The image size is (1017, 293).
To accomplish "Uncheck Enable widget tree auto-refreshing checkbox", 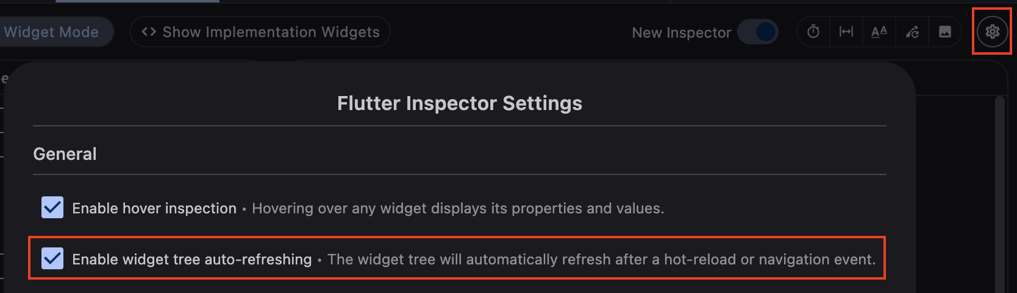I will point(52,259).
